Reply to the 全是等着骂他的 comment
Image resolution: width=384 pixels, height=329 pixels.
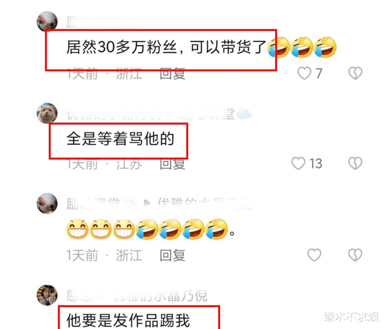pyautogui.click(x=172, y=164)
